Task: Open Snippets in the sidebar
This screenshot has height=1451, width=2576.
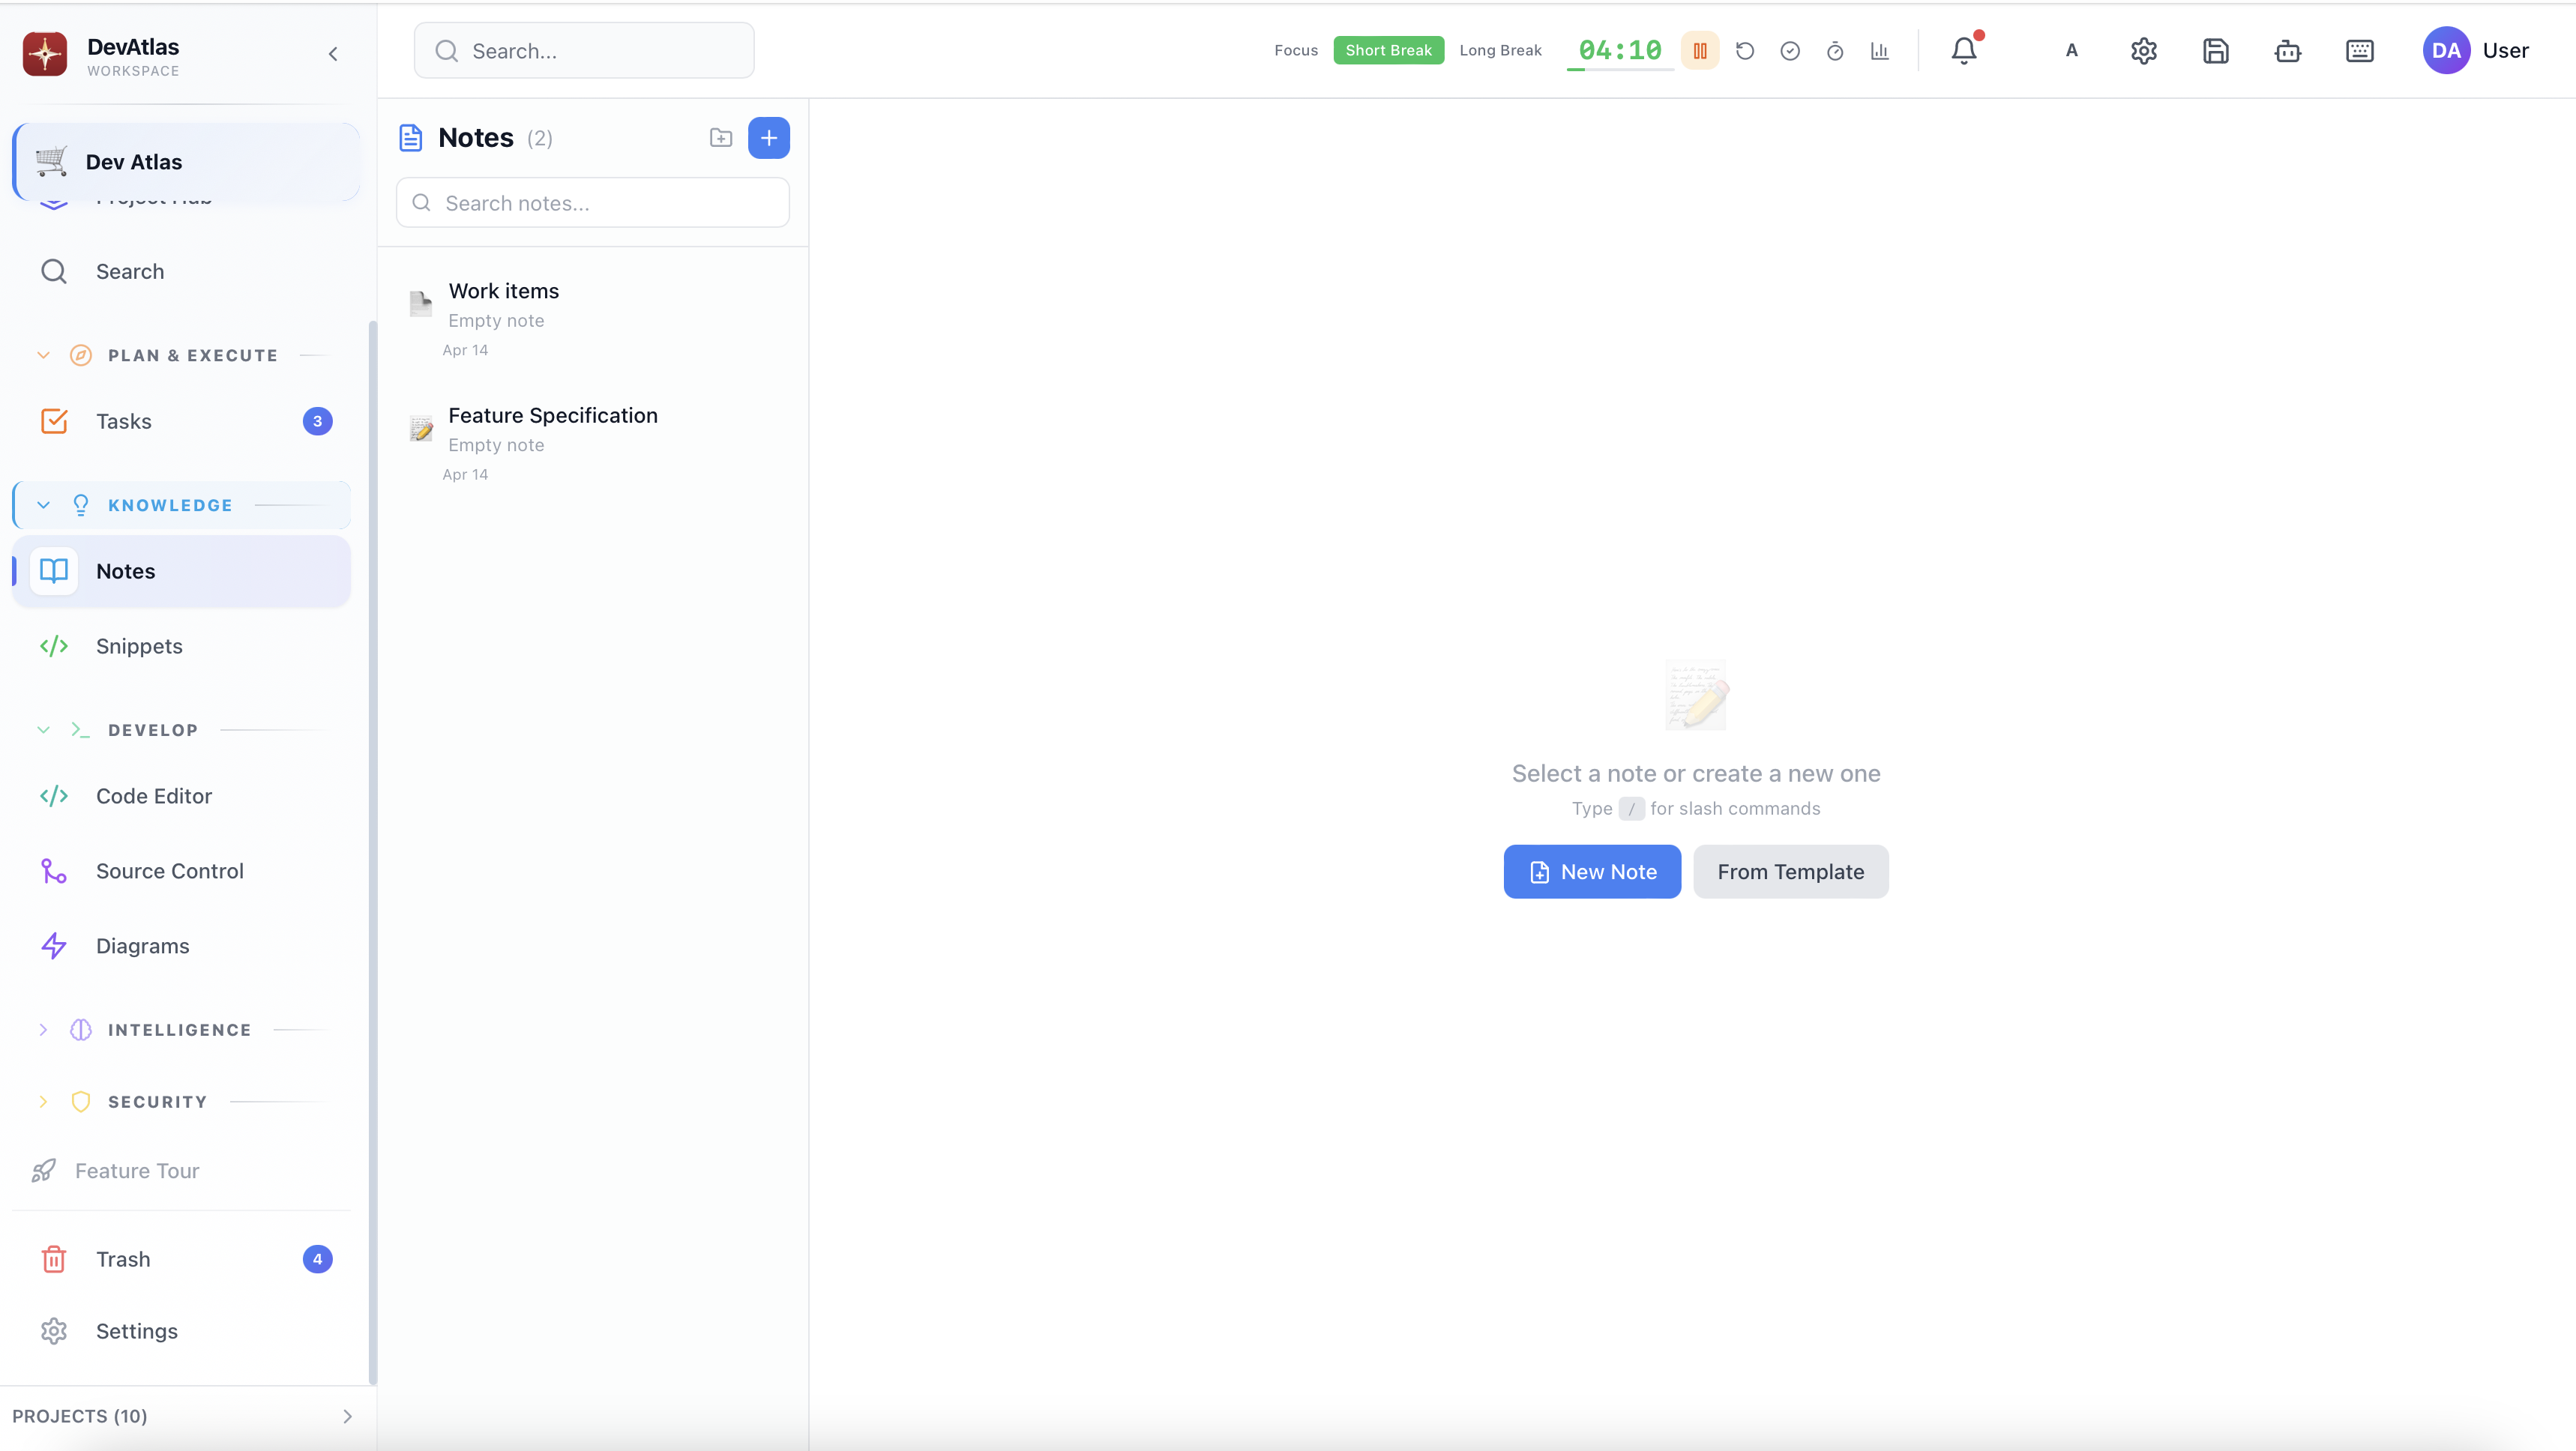Action: pos(139,646)
